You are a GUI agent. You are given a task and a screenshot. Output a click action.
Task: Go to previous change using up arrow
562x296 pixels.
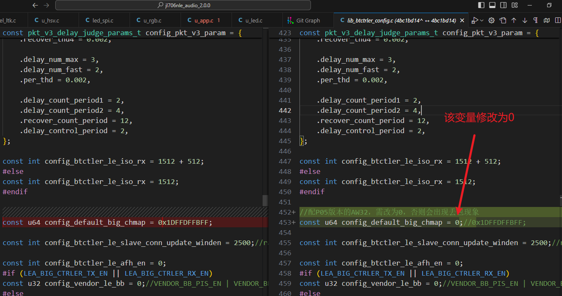click(x=514, y=20)
